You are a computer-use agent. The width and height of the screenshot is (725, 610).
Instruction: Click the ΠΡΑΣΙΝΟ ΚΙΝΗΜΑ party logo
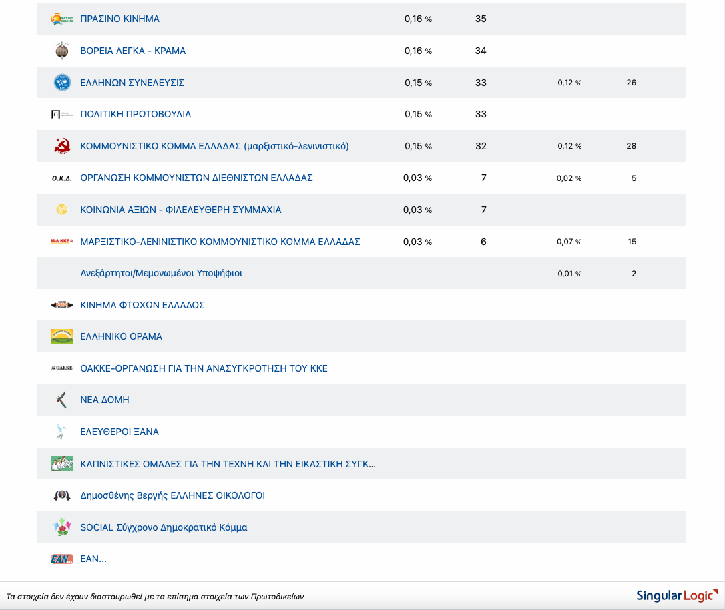(x=62, y=19)
